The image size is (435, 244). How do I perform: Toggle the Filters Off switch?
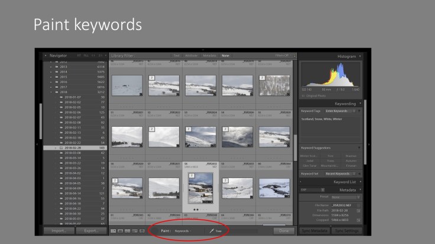284,55
